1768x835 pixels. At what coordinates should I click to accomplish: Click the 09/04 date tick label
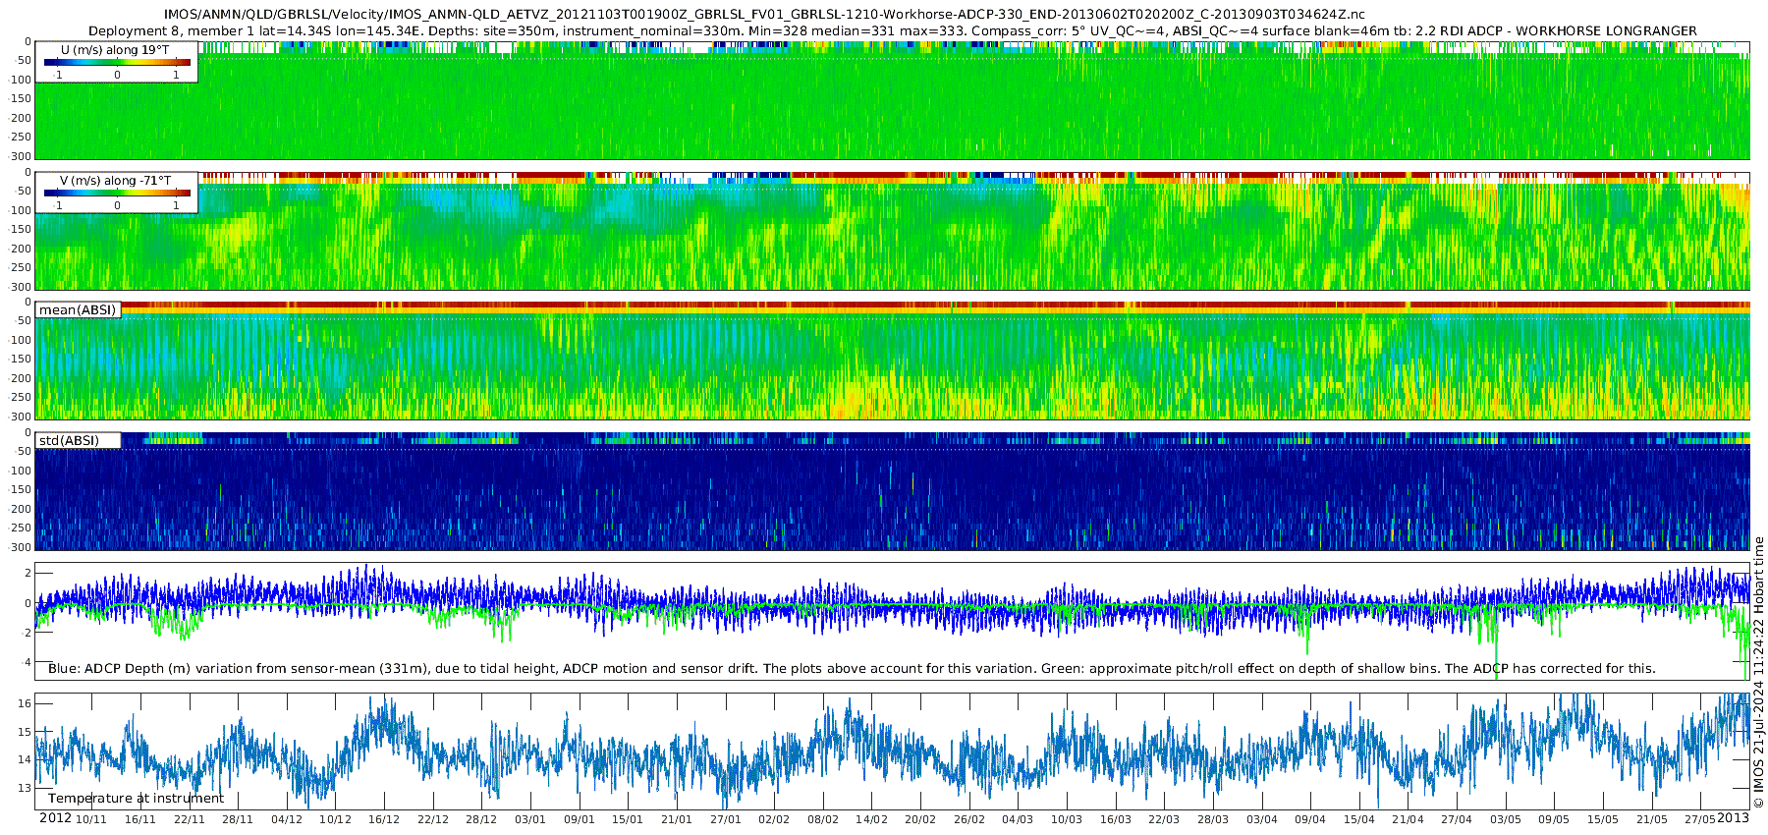pos(1310,819)
